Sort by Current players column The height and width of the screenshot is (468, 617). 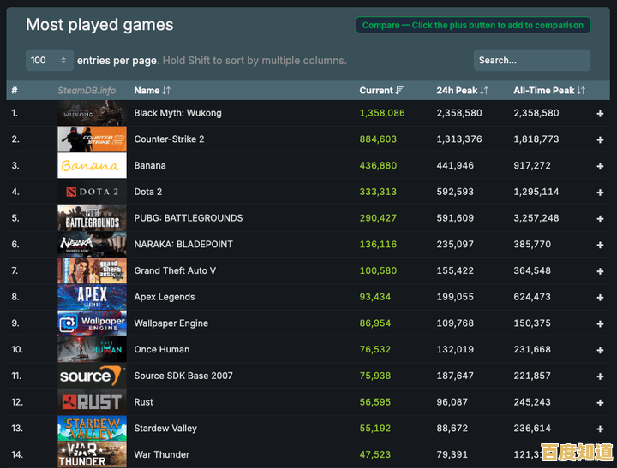[381, 91]
